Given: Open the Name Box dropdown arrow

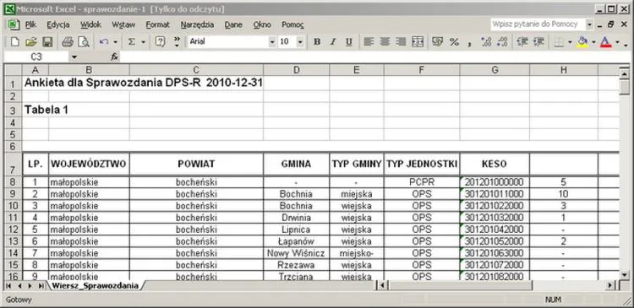Looking at the screenshot, I should click(74, 57).
